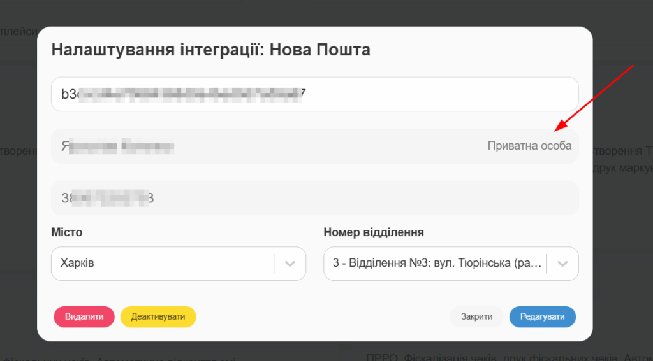Screen dimensions: 653x361
Task: Click the yellow Деактивувати button
Action: tap(158, 317)
